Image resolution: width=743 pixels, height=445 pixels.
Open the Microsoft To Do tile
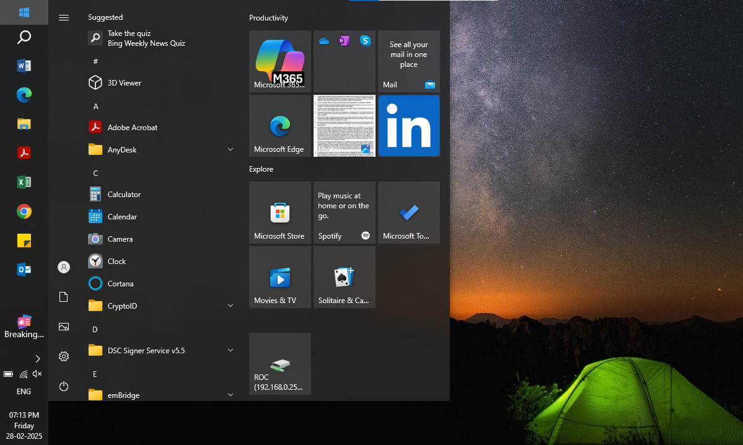(x=408, y=213)
